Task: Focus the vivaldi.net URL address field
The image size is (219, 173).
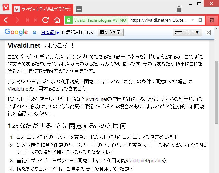Action: tap(158, 20)
